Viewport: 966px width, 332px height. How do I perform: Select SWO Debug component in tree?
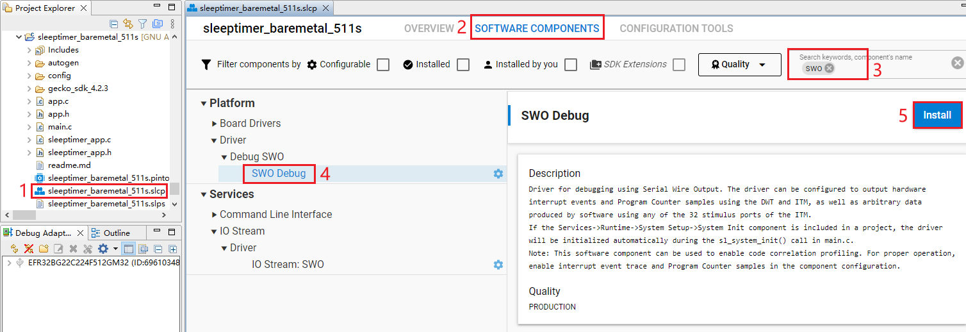(x=279, y=174)
